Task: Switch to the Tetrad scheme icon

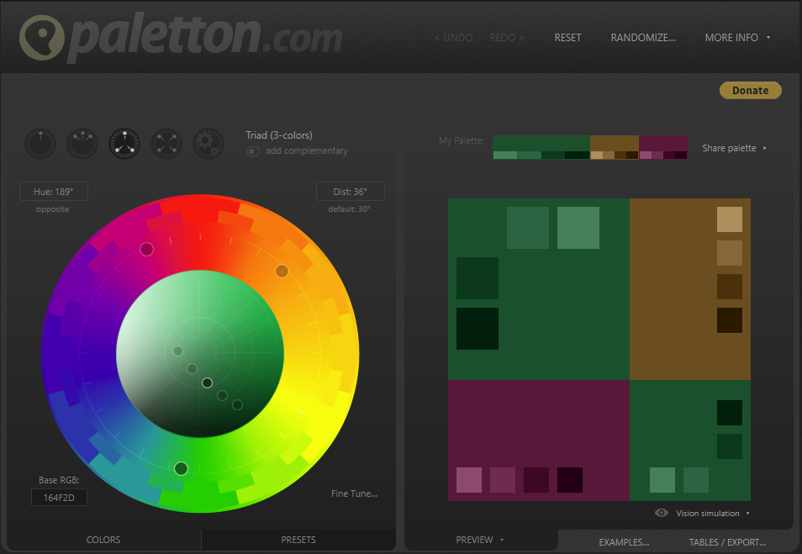Action: (x=166, y=143)
